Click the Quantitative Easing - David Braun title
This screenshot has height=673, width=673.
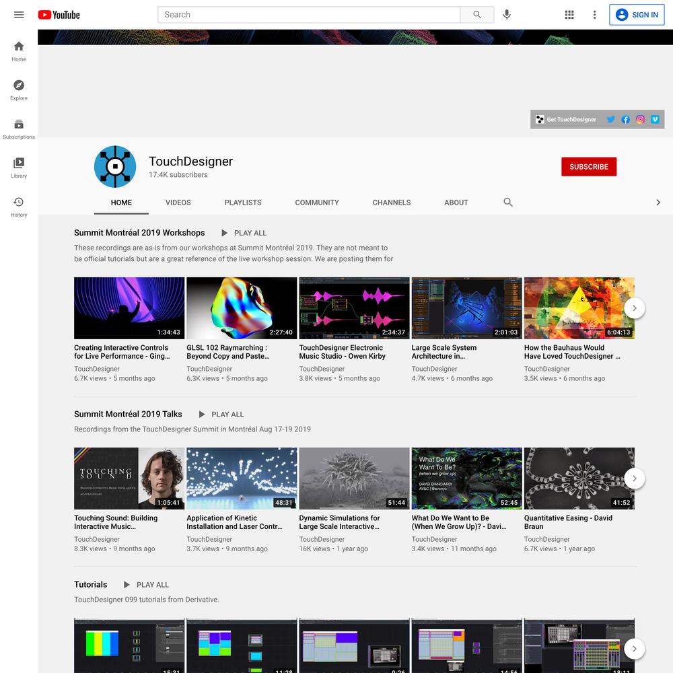point(568,522)
